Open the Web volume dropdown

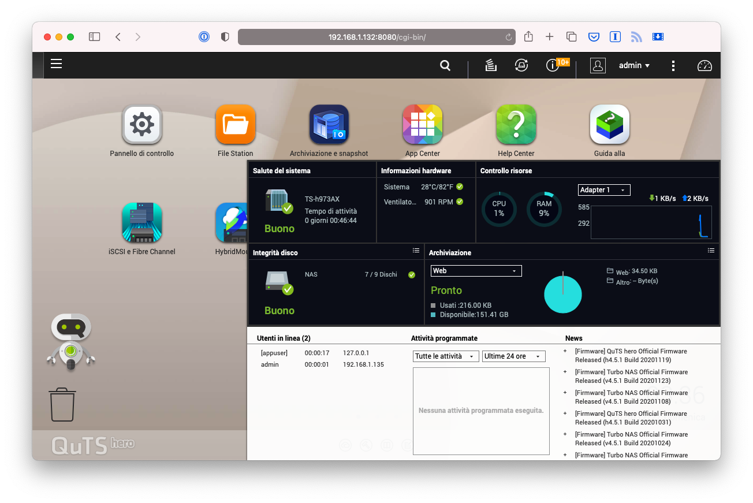coord(476,271)
